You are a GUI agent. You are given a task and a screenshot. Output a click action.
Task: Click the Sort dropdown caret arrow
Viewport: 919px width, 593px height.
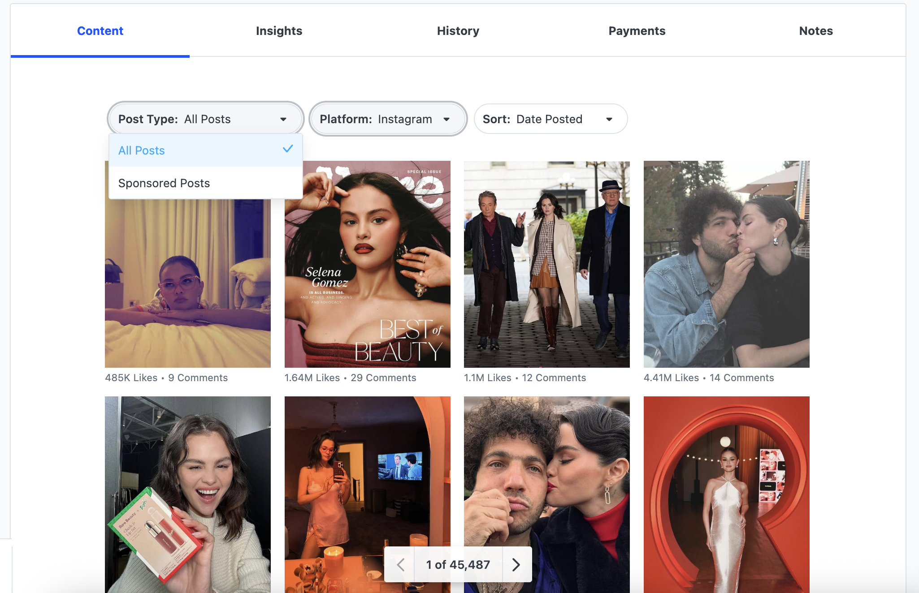coord(609,119)
